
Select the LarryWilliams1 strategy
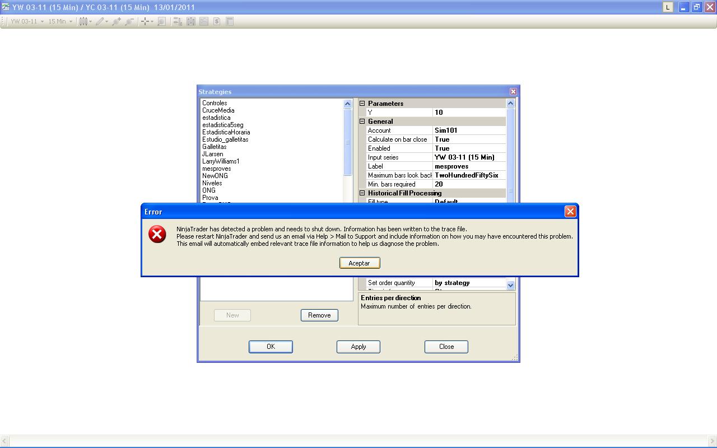click(221, 161)
